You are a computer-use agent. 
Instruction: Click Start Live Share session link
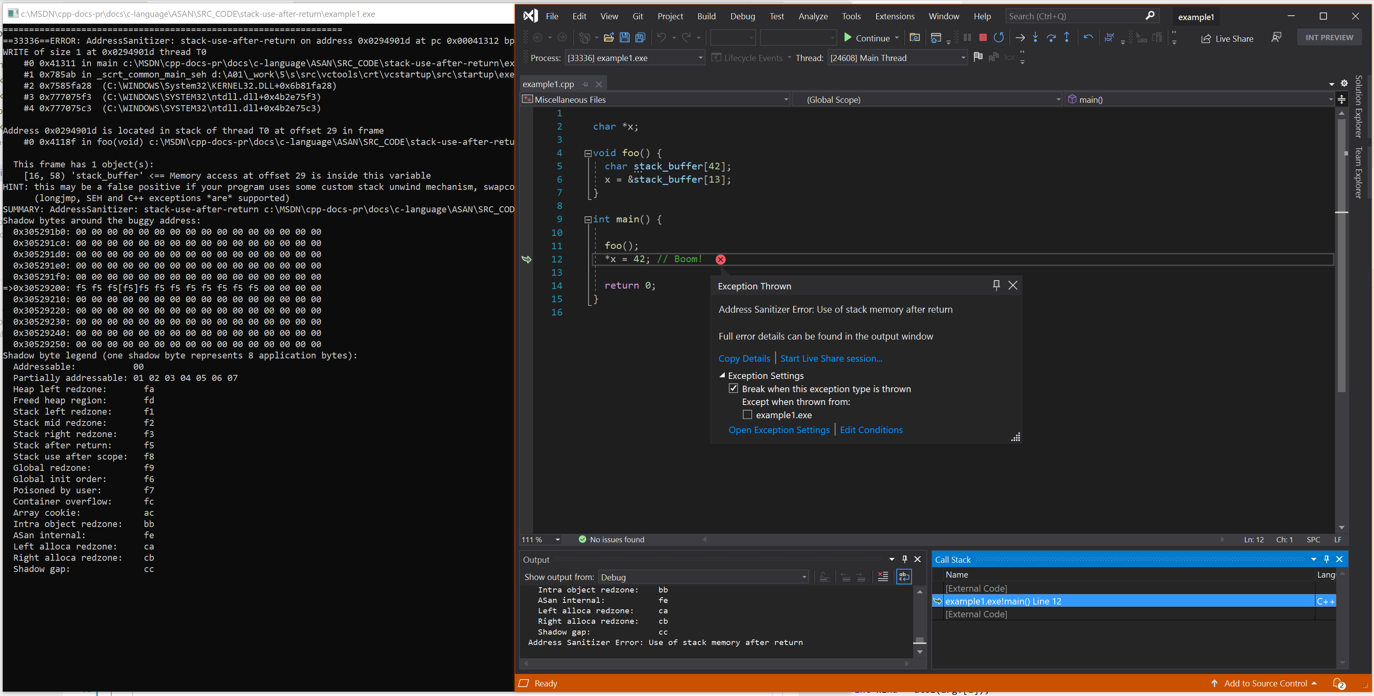pyautogui.click(x=831, y=358)
